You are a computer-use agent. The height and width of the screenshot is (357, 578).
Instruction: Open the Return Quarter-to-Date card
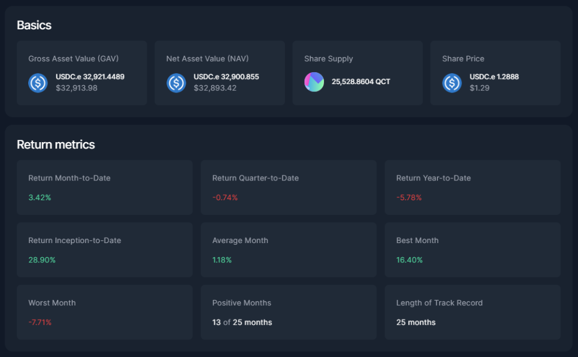(x=288, y=187)
